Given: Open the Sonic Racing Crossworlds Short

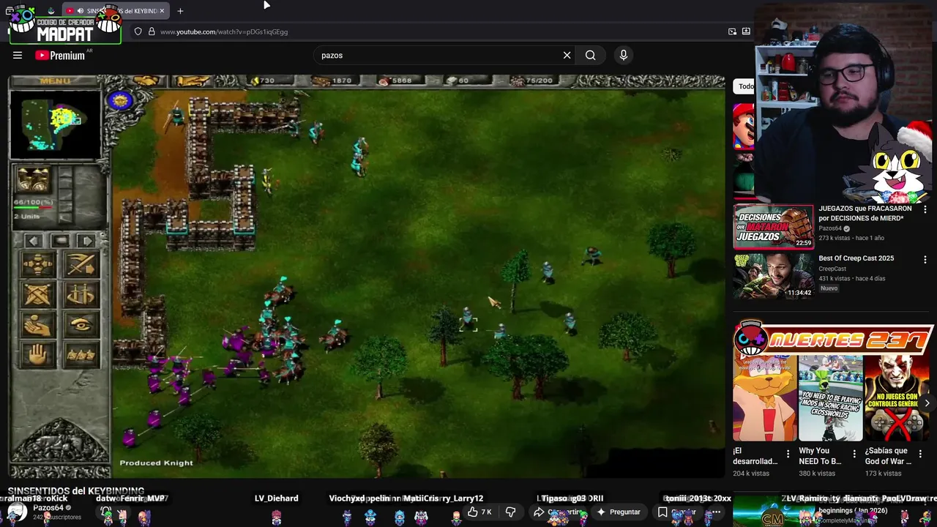Looking at the screenshot, I should [x=830, y=397].
